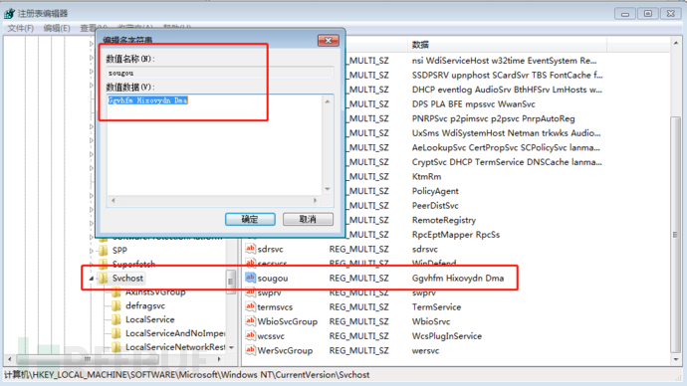The width and height of the screenshot is (687, 386).
Task: Select the WbioSvcGroup value name
Action: click(287, 321)
